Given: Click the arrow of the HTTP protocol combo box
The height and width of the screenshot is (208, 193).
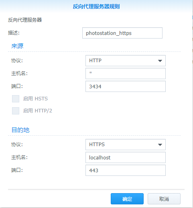Looking at the screenshot, I should (160, 61).
